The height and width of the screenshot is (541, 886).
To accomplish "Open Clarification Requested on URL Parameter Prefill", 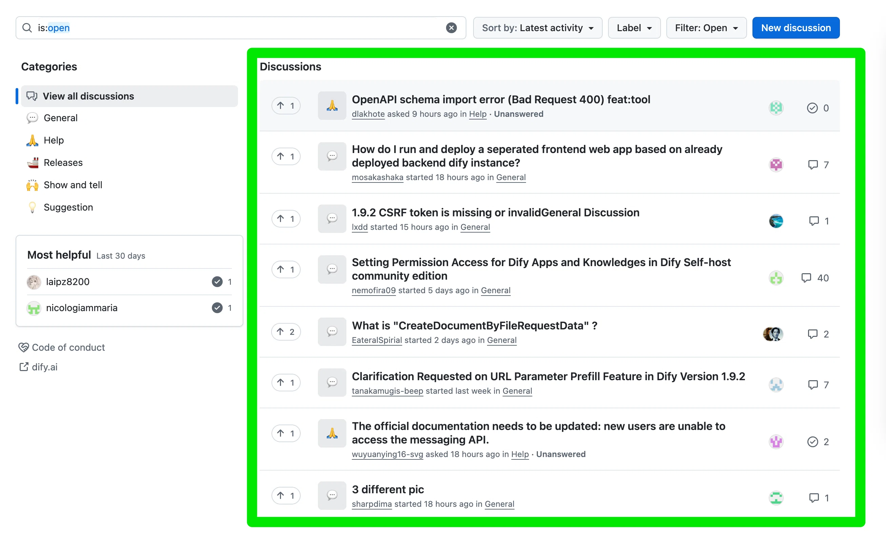I will coord(548,376).
